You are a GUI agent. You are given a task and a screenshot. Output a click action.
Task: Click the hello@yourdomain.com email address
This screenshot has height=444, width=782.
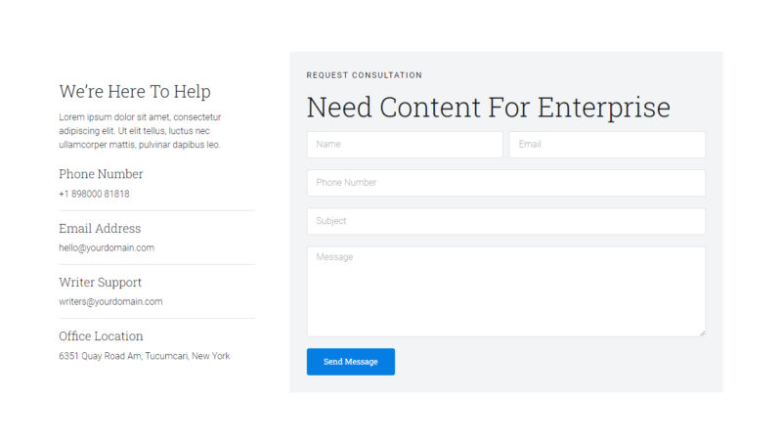107,248
